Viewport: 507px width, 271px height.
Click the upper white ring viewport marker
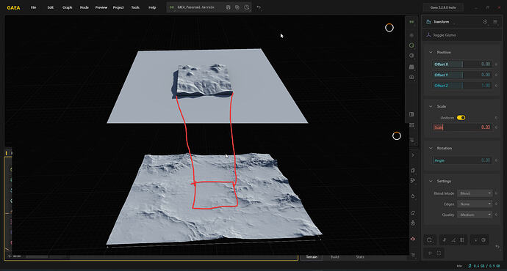389,28
